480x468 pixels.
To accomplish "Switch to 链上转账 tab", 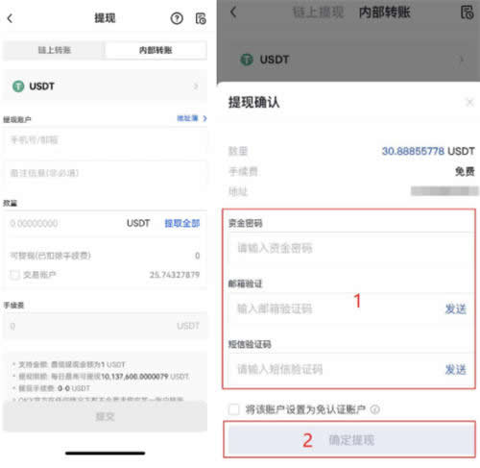I will (55, 50).
